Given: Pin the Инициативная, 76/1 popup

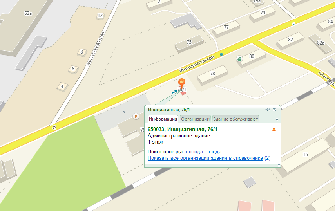Looking at the screenshot, I should (x=268, y=109).
